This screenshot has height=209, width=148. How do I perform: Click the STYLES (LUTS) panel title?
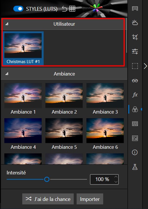click(42, 9)
